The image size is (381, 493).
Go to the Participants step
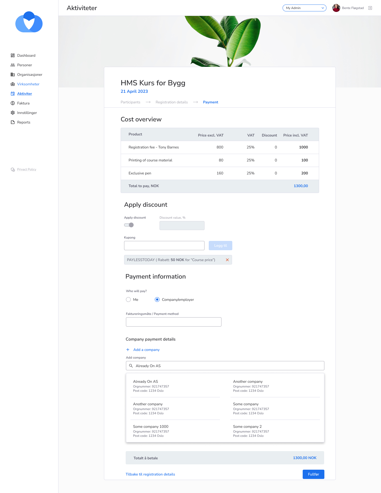130,102
